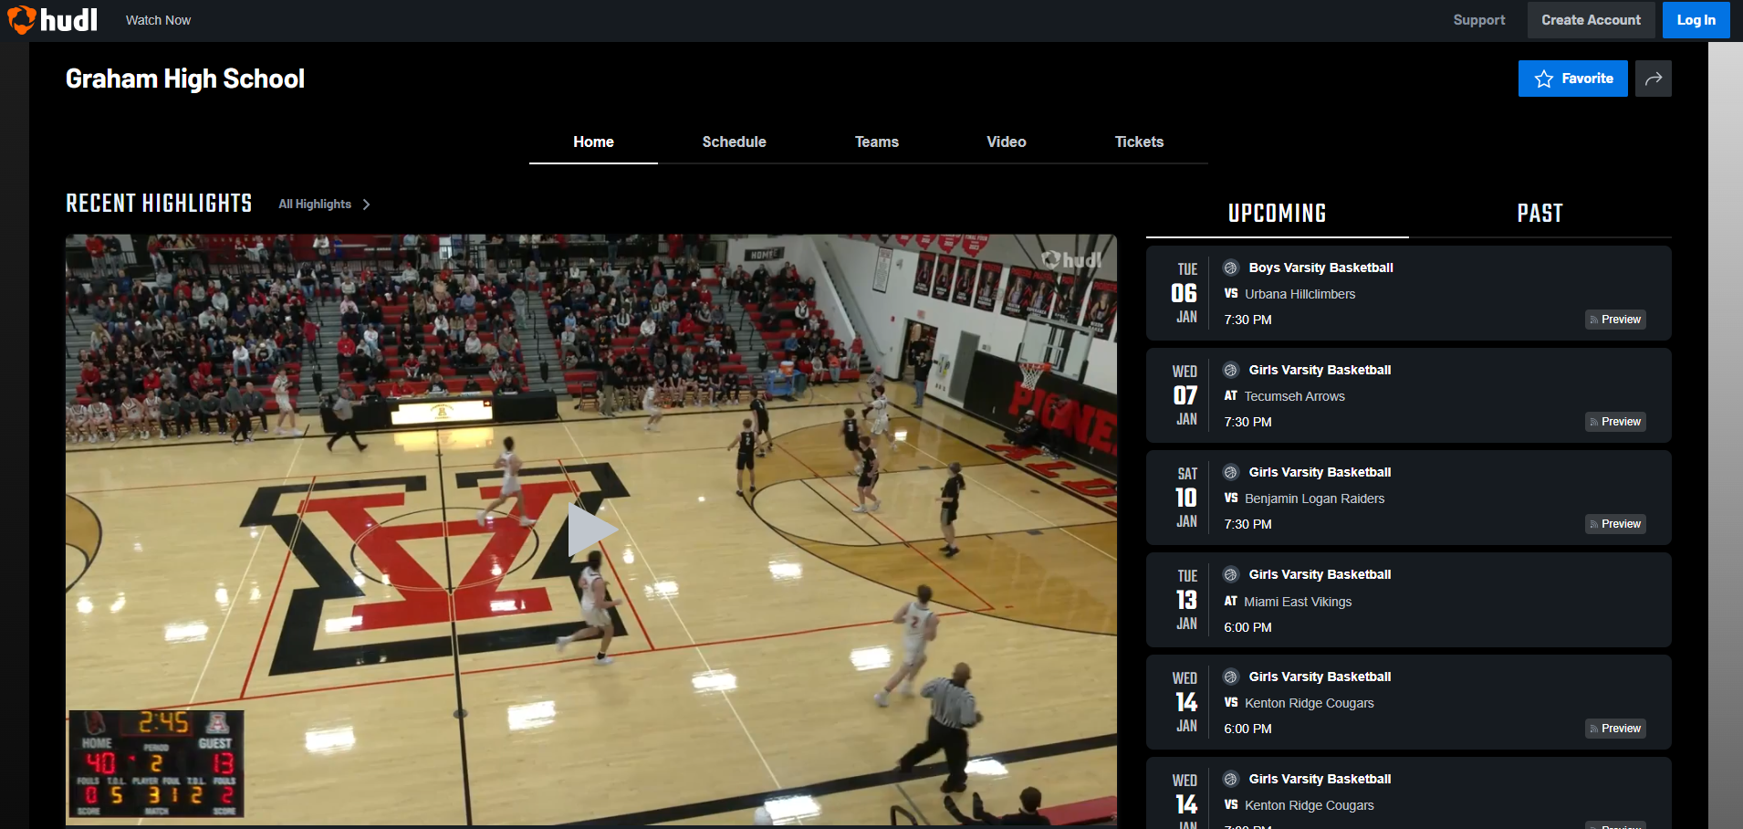
Task: Select the Upcoming games tab
Action: pyautogui.click(x=1277, y=214)
